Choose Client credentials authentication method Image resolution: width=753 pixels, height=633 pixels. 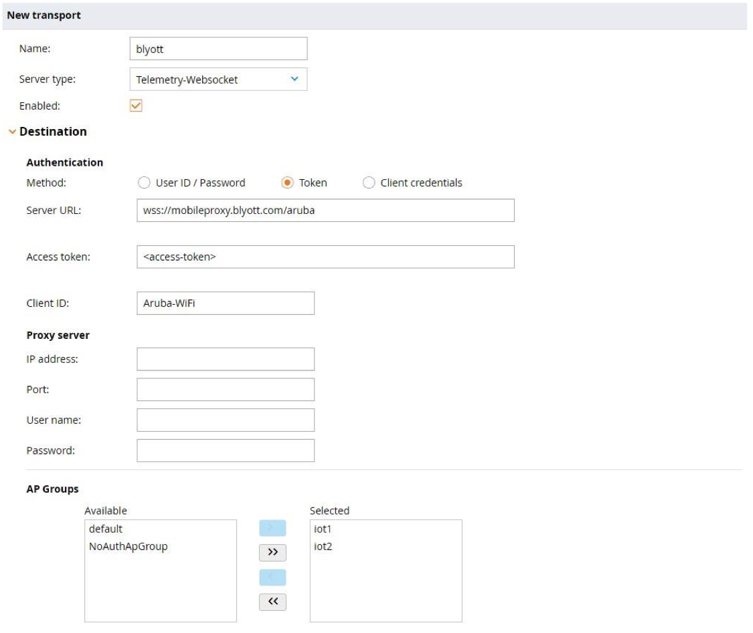369,182
